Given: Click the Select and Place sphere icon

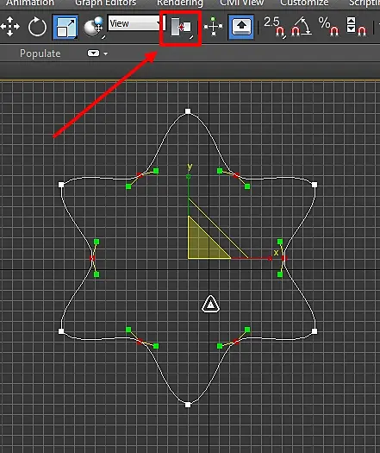Looking at the screenshot, I should [94, 28].
